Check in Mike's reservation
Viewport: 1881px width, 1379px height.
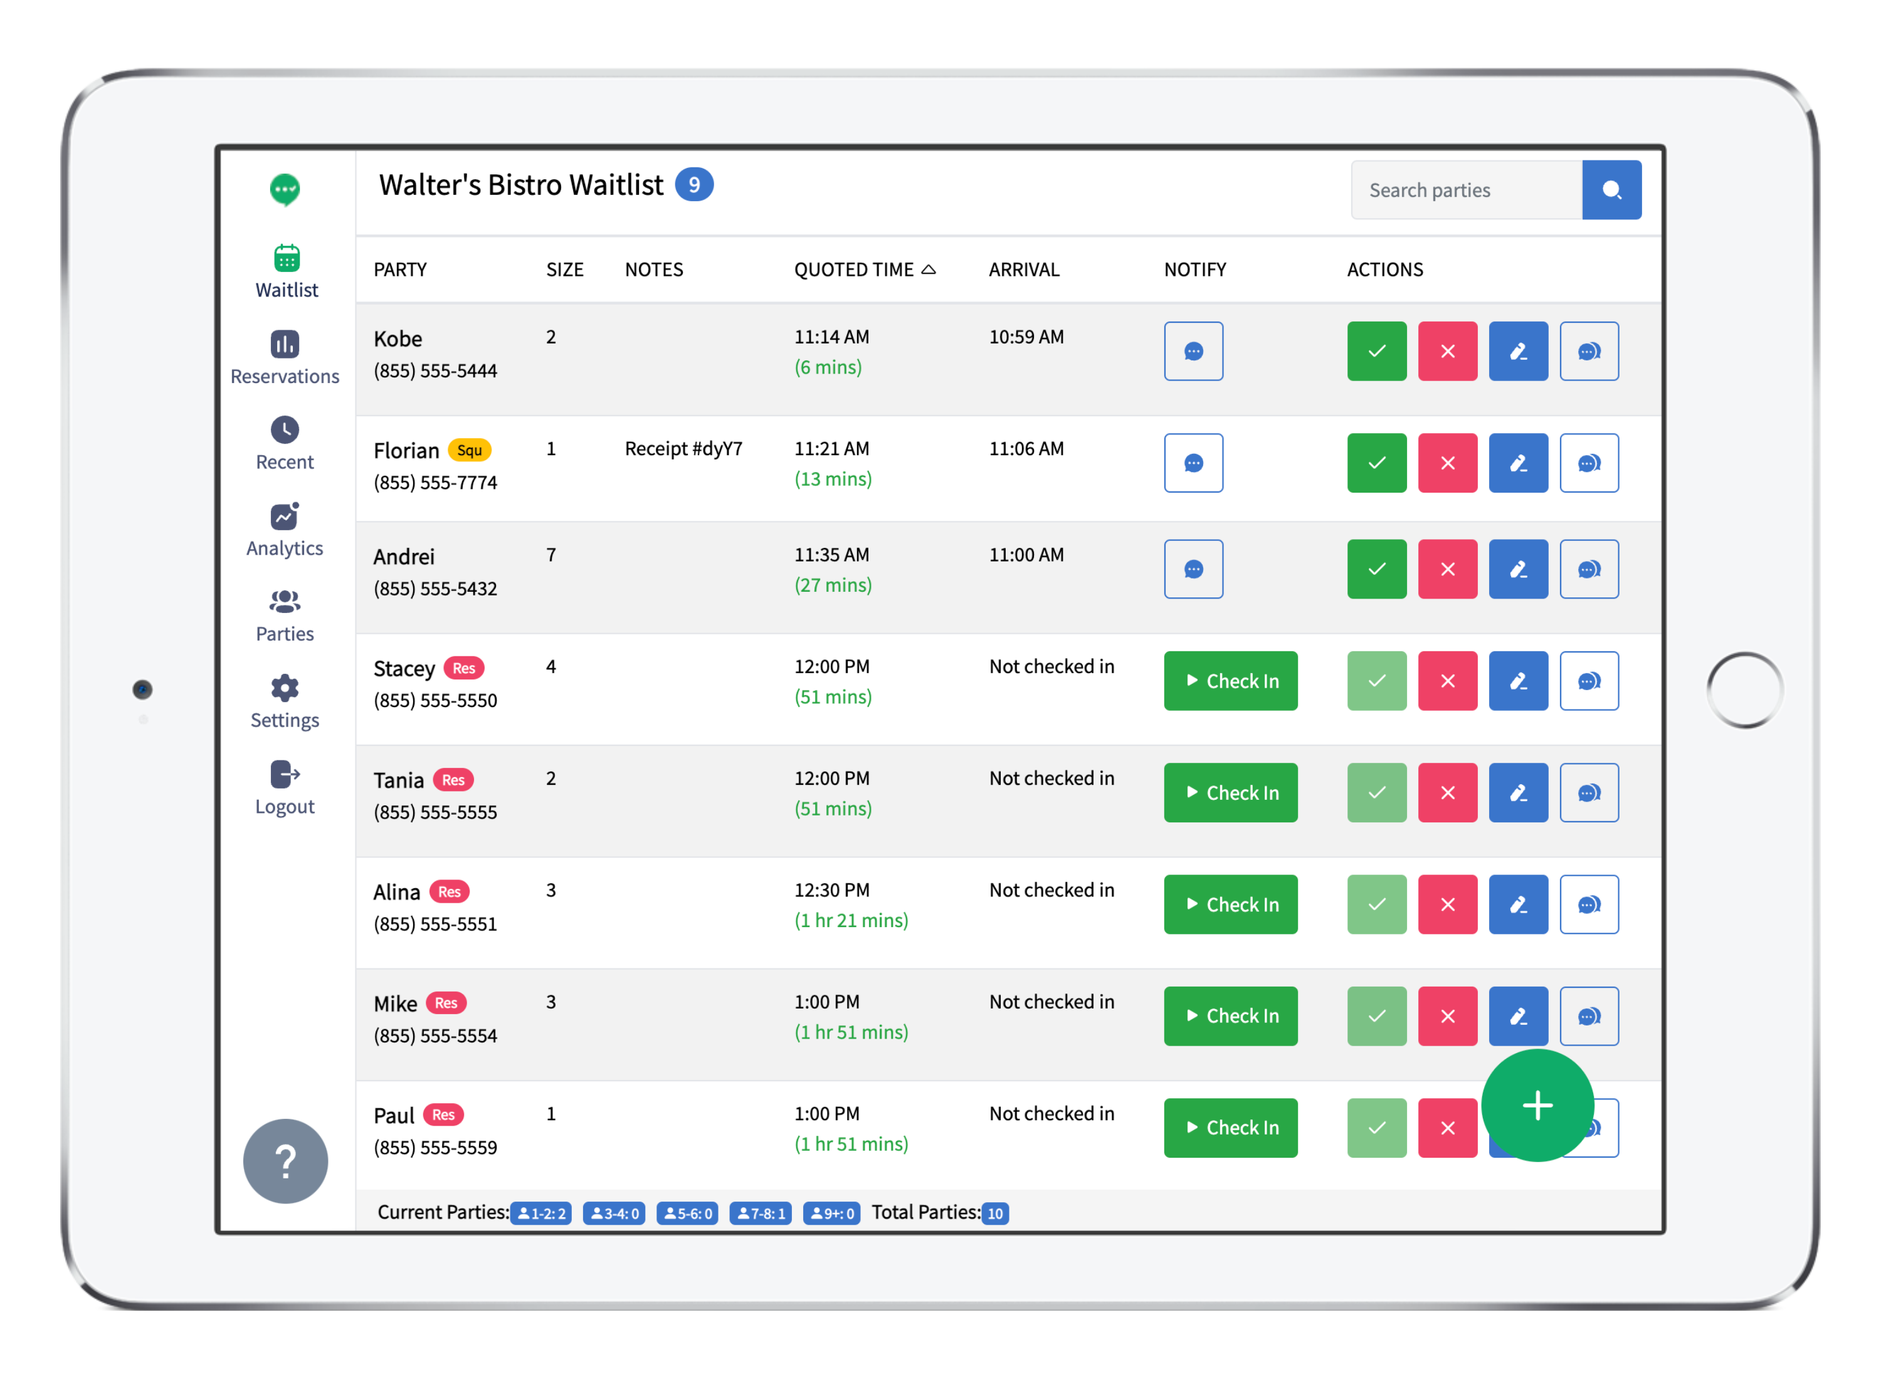(x=1231, y=1017)
